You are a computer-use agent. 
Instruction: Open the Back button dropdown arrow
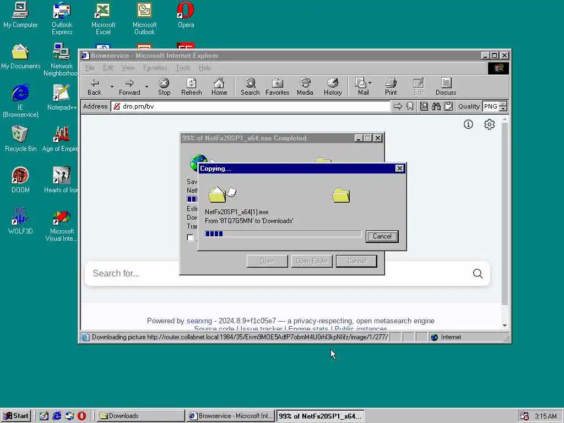click(112, 86)
